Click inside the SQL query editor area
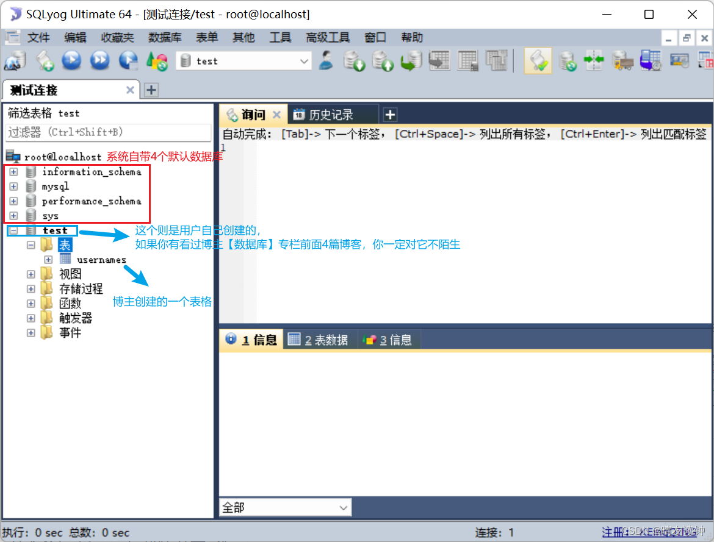Screen dimensions: 714x542 pos(466,232)
